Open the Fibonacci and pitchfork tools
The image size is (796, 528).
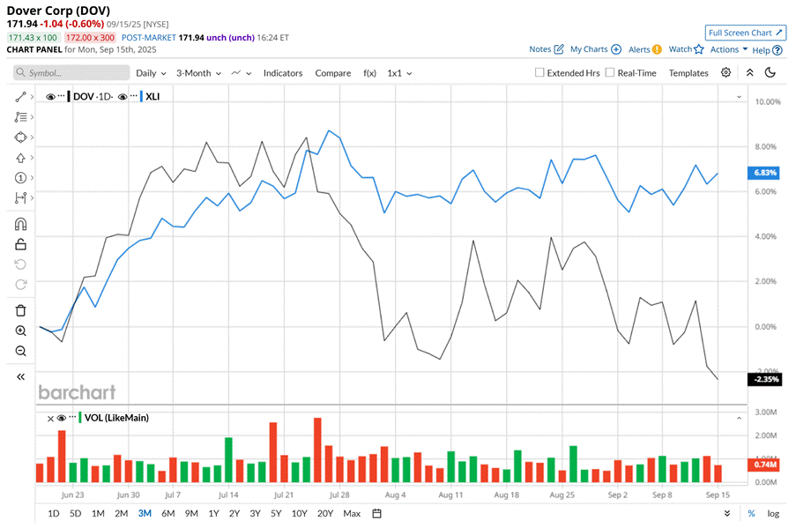[20, 117]
